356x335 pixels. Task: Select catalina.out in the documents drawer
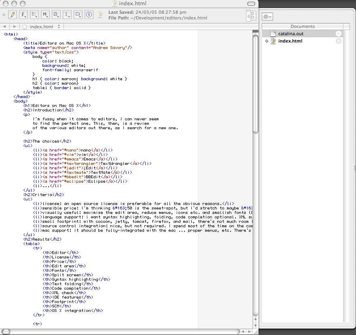(x=303, y=34)
